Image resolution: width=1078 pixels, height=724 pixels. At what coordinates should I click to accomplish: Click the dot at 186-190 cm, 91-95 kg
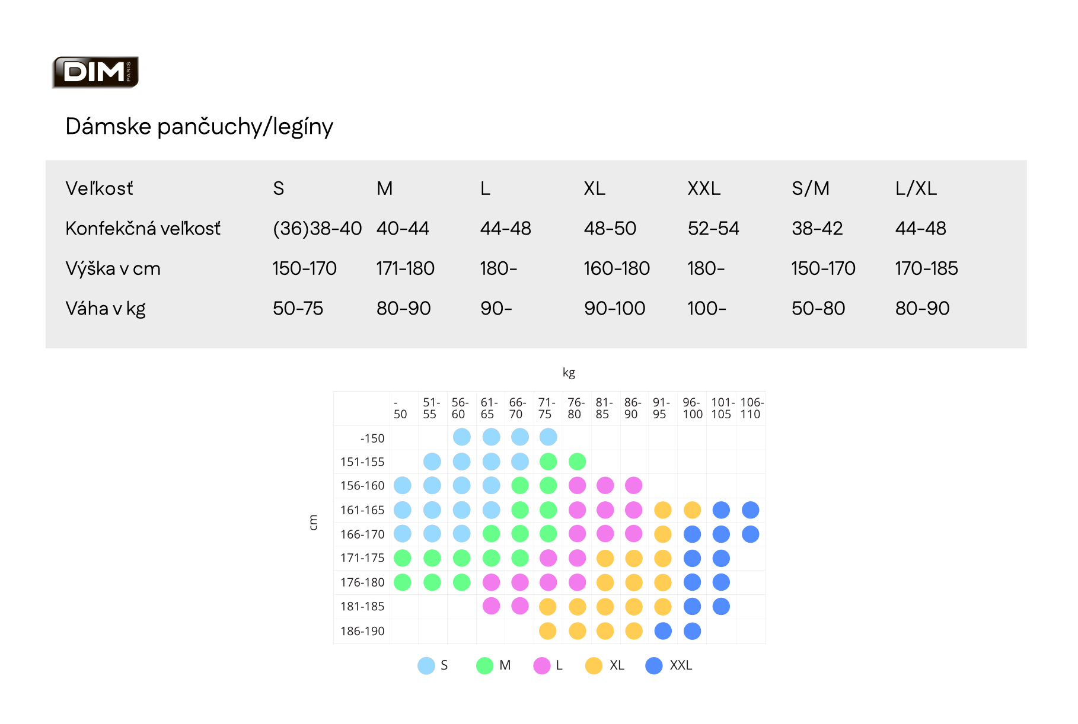tap(663, 631)
